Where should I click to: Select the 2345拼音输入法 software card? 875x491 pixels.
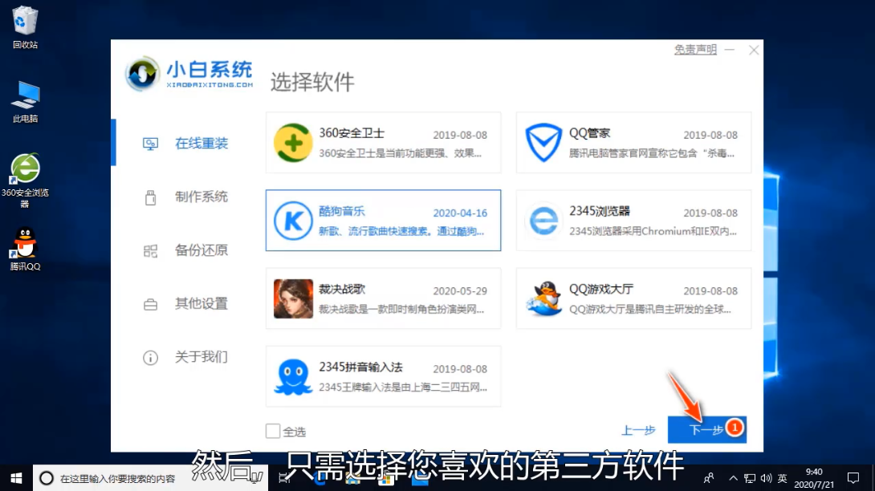(x=384, y=376)
